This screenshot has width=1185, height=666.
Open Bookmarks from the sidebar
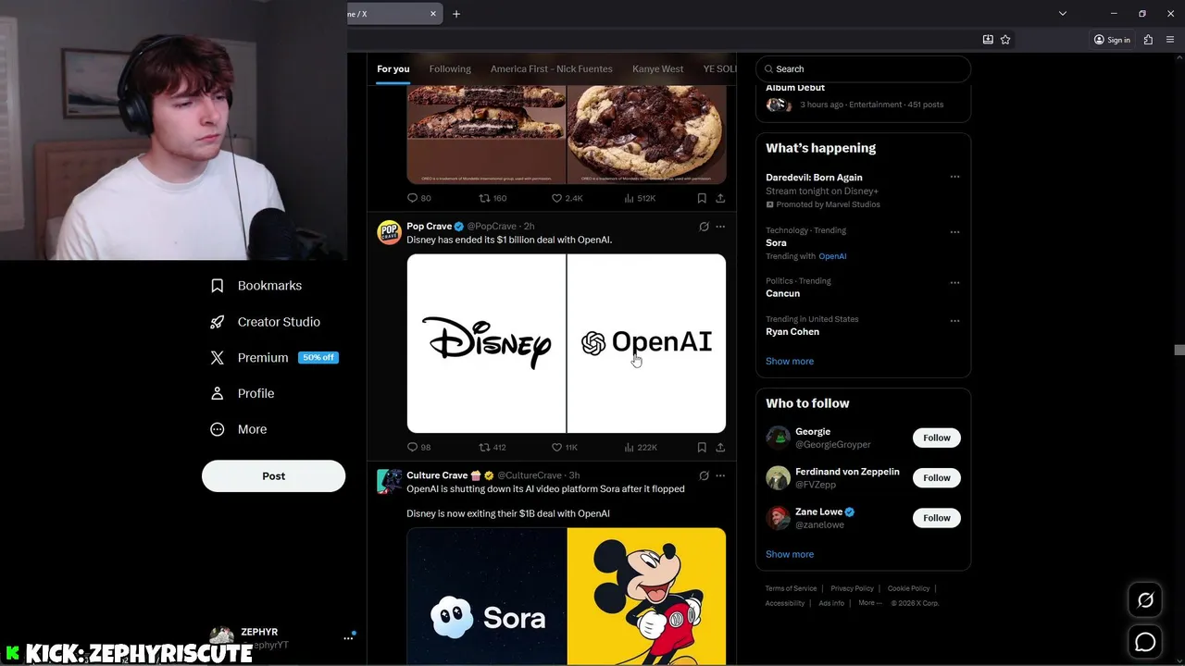point(256,286)
